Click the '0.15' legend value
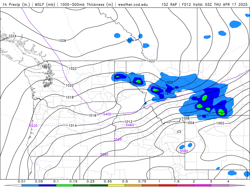250x187 pixels. click(x=73, y=181)
